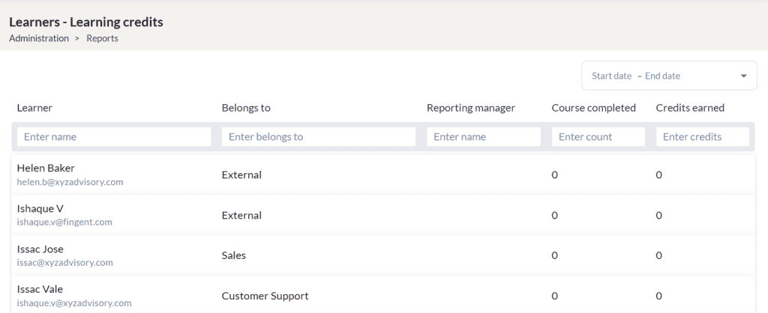This screenshot has width=768, height=313.
Task: Open the date range dropdown arrow
Action: click(743, 76)
